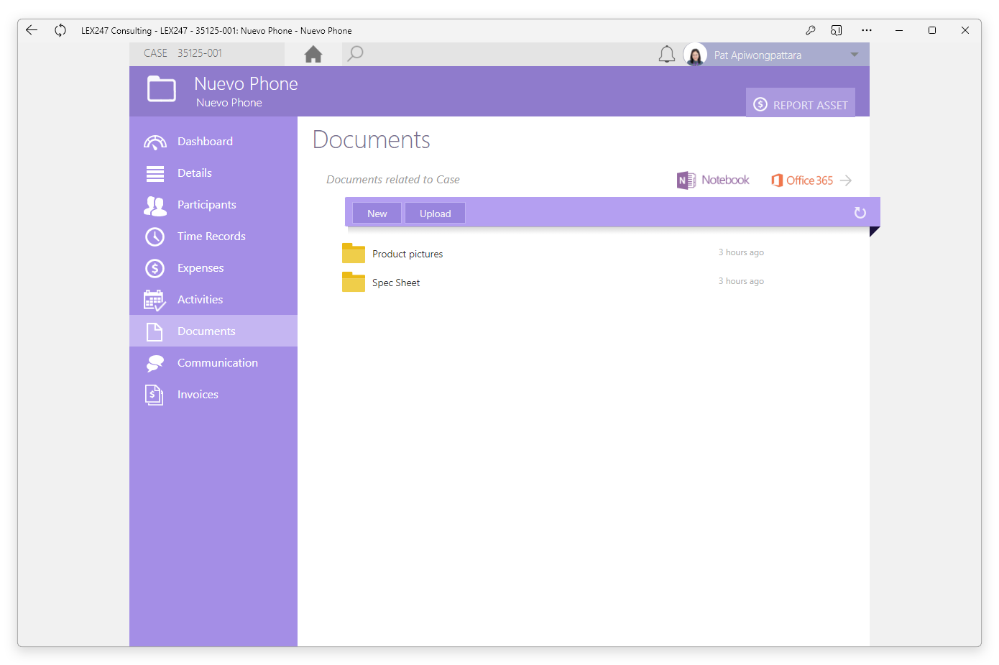Open the three-dots more menu
Image resolution: width=999 pixels, height=665 pixels.
click(x=867, y=30)
